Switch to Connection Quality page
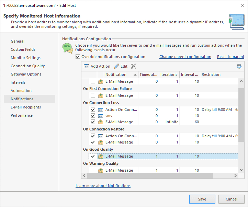248x207 pixels. pyautogui.click(x=30, y=66)
